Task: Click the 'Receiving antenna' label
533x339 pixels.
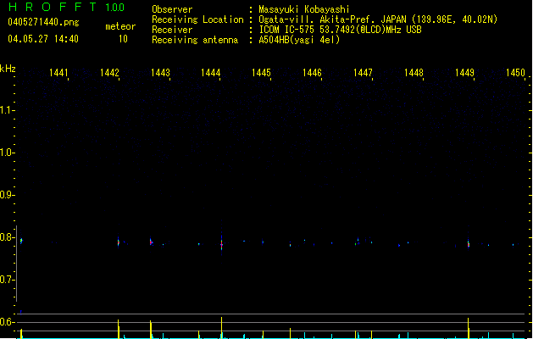Action: (x=195, y=40)
